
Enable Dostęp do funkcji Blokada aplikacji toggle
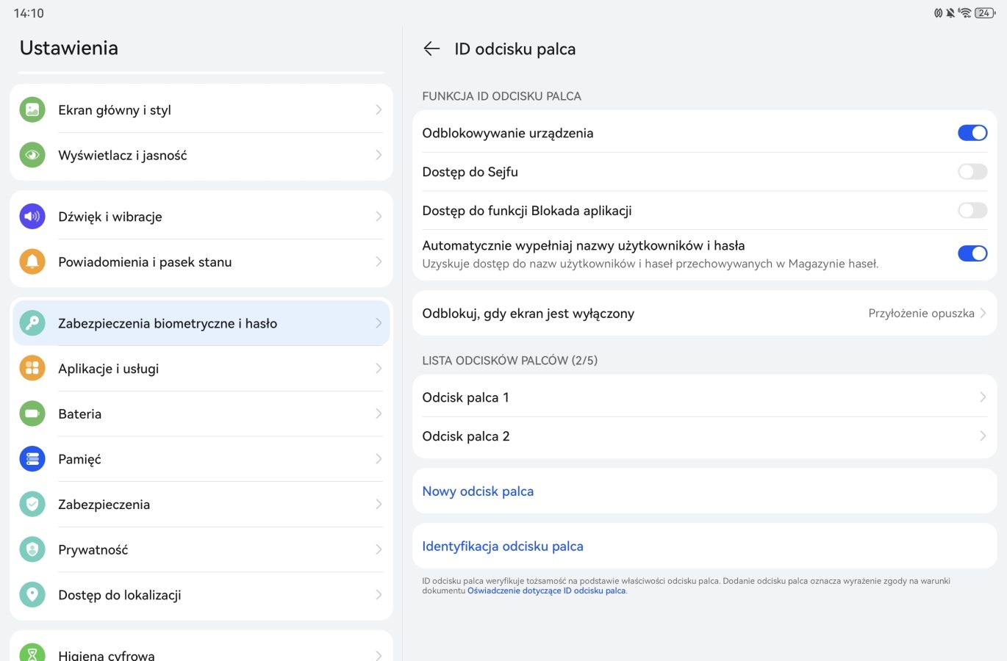pos(972,211)
